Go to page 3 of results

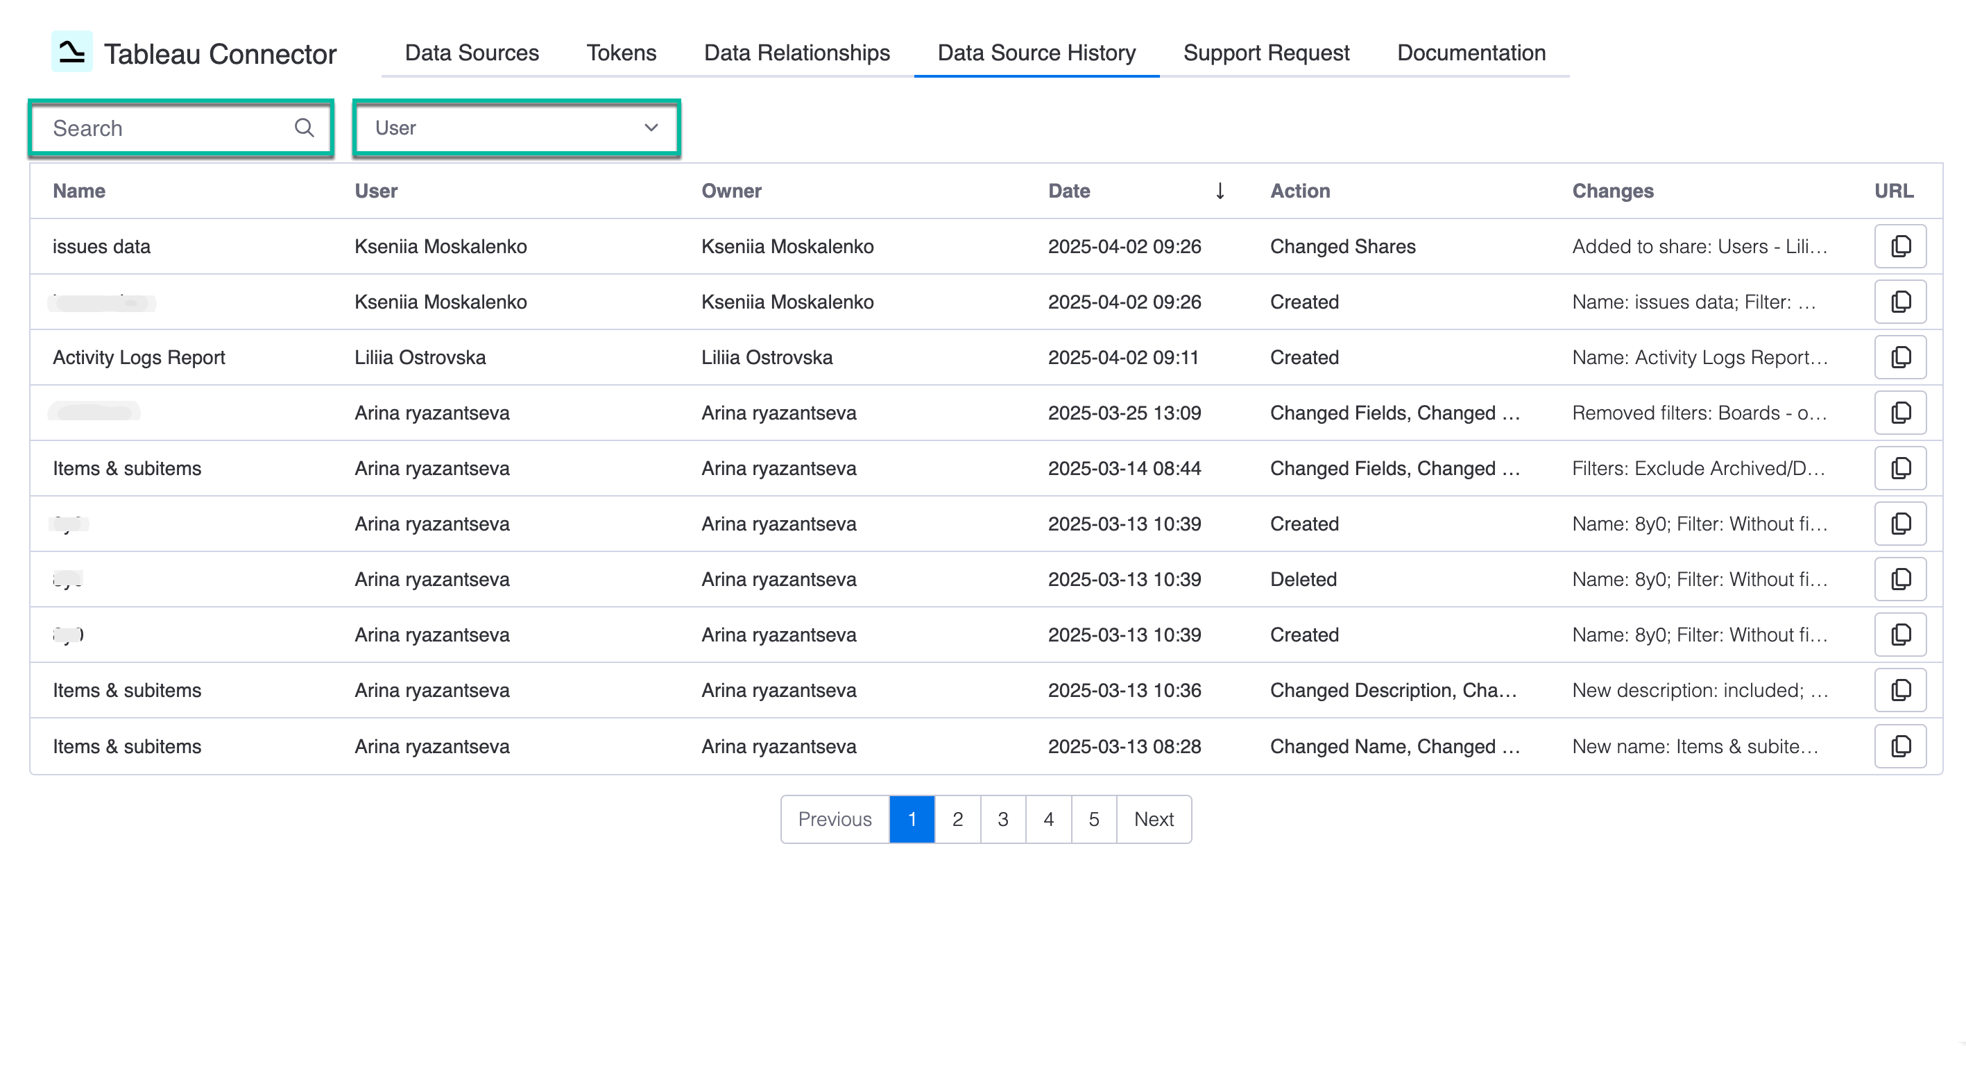(1002, 818)
